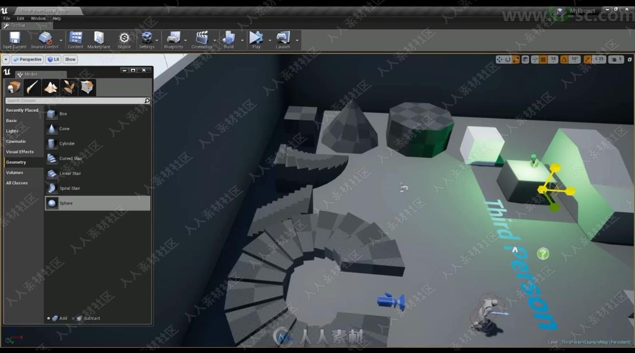
Task: Select the Add brush type radio
Action: tap(49, 318)
